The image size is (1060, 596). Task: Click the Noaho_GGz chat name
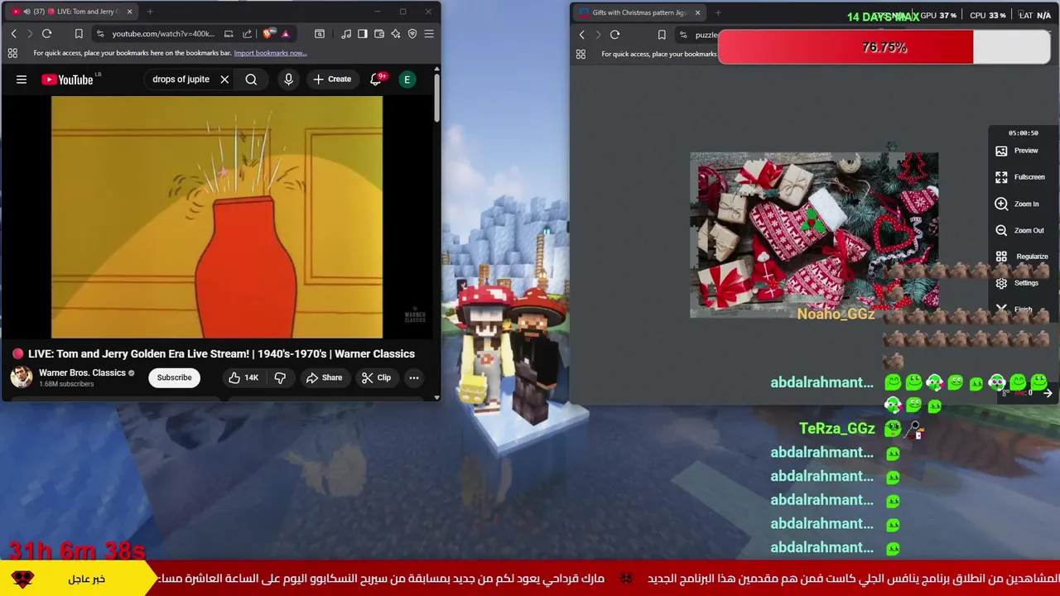coord(836,314)
